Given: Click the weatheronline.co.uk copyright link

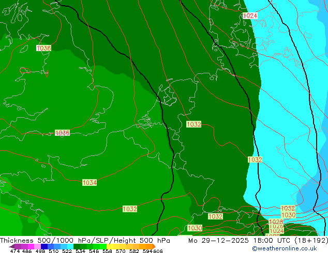Looking at the screenshot, I should (285, 248).
